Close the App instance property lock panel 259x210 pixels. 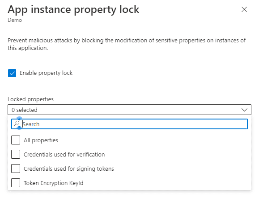[244, 9]
